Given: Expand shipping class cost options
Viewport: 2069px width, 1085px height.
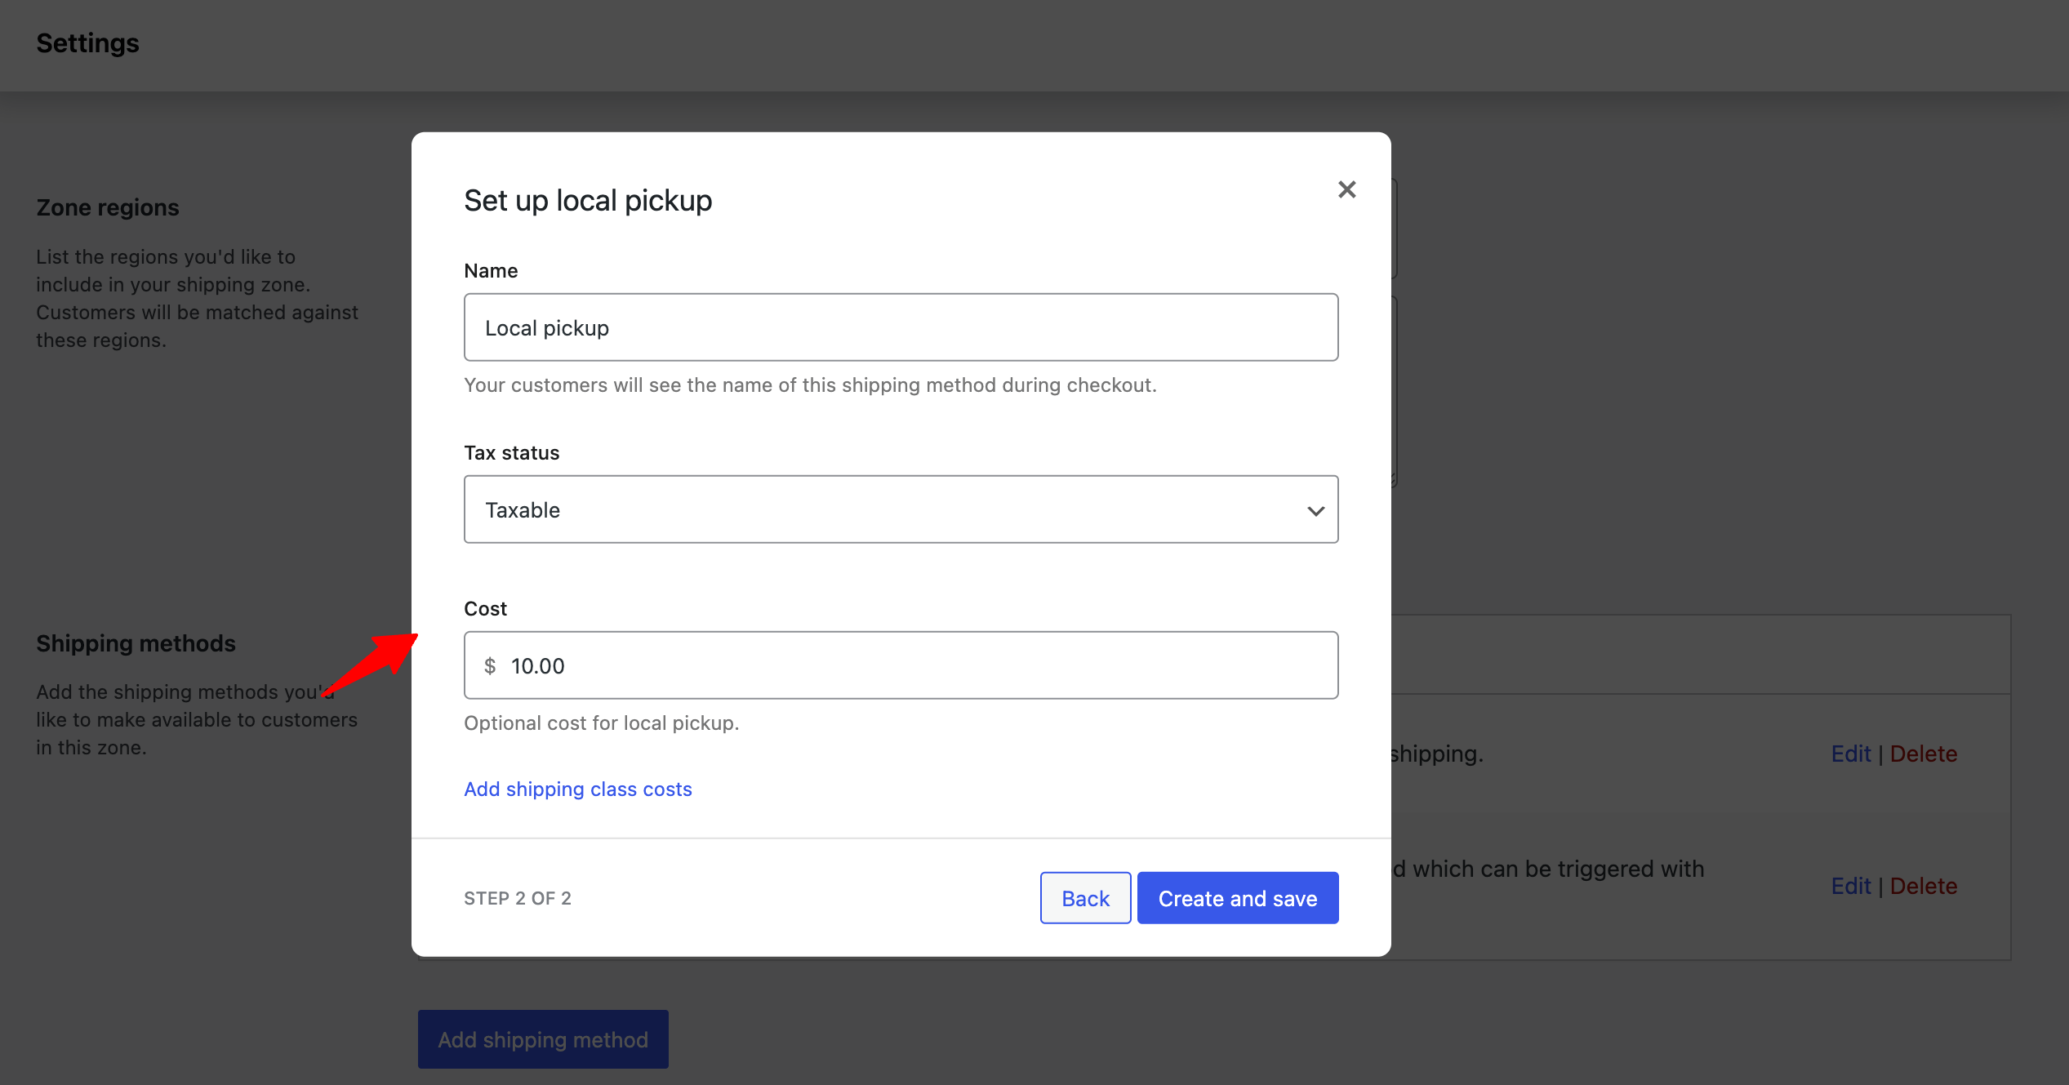Looking at the screenshot, I should click(577, 789).
